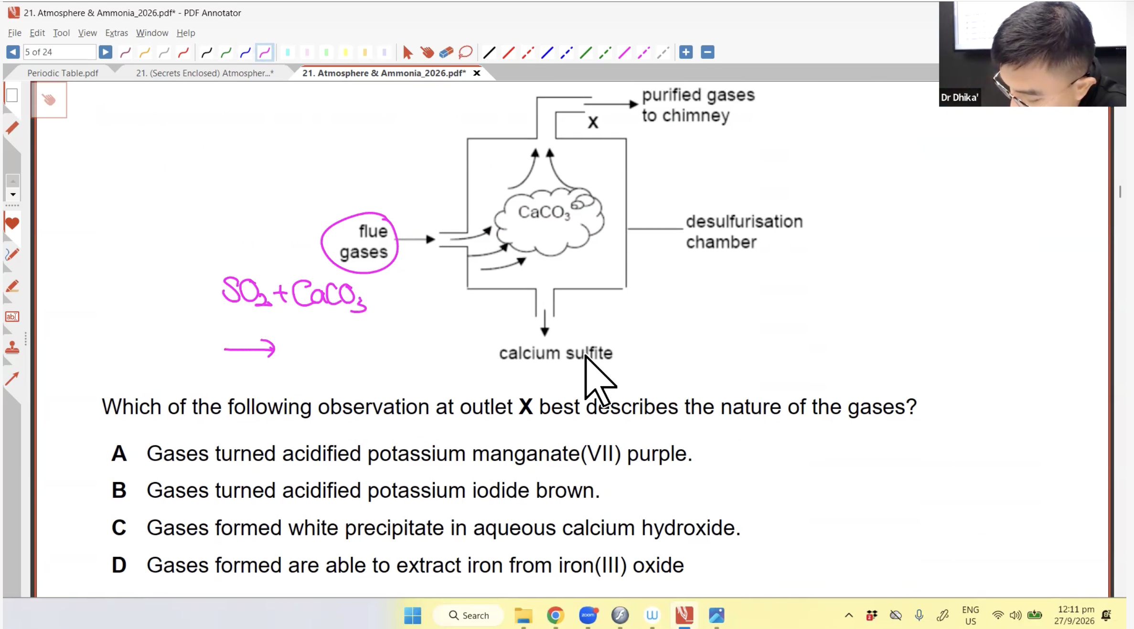Pick the light green highlighter swatch
This screenshot has height=629, width=1134.
pos(326,52)
